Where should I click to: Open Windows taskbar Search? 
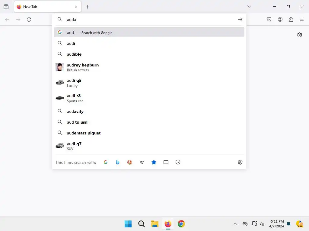pos(142,224)
